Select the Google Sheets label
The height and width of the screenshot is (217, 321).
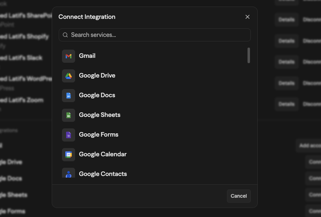click(x=100, y=115)
